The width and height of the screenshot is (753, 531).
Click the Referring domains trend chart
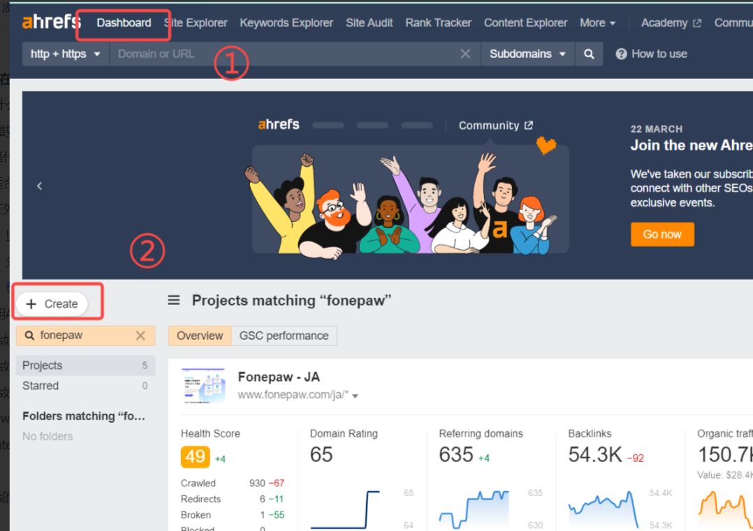(x=474, y=509)
